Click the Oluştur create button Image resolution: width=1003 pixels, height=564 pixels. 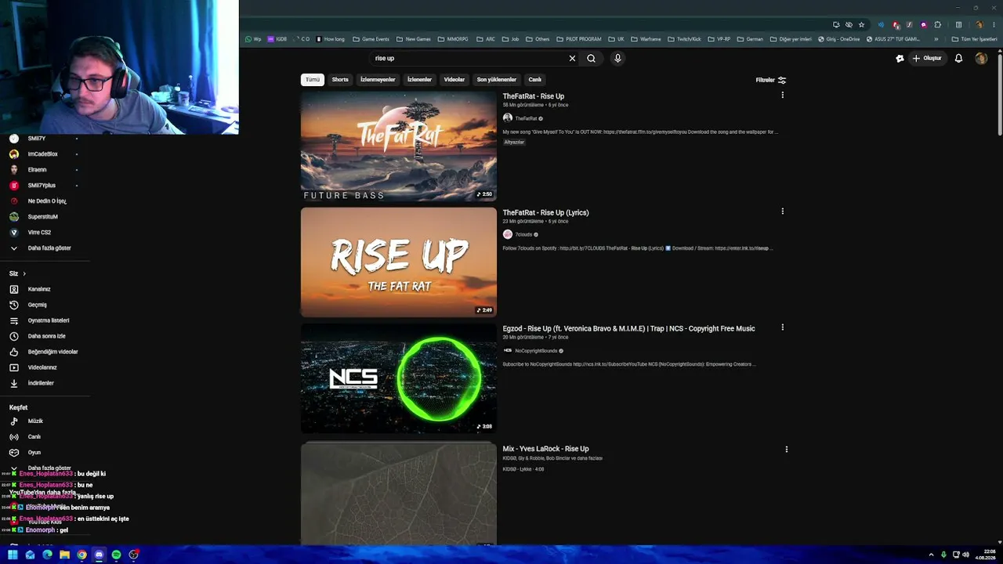pyautogui.click(x=926, y=58)
